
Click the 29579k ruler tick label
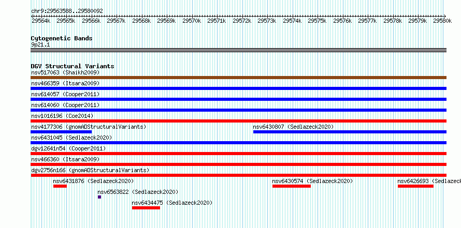click(418, 21)
